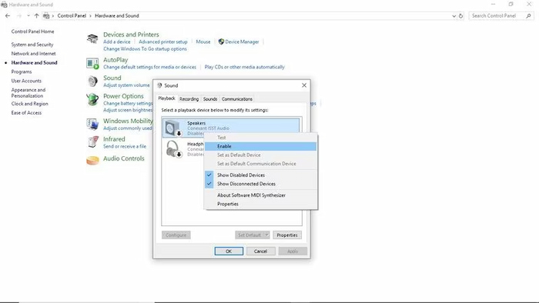Open Adjust system volume link
Screen dimensions: 539x303
126,85
